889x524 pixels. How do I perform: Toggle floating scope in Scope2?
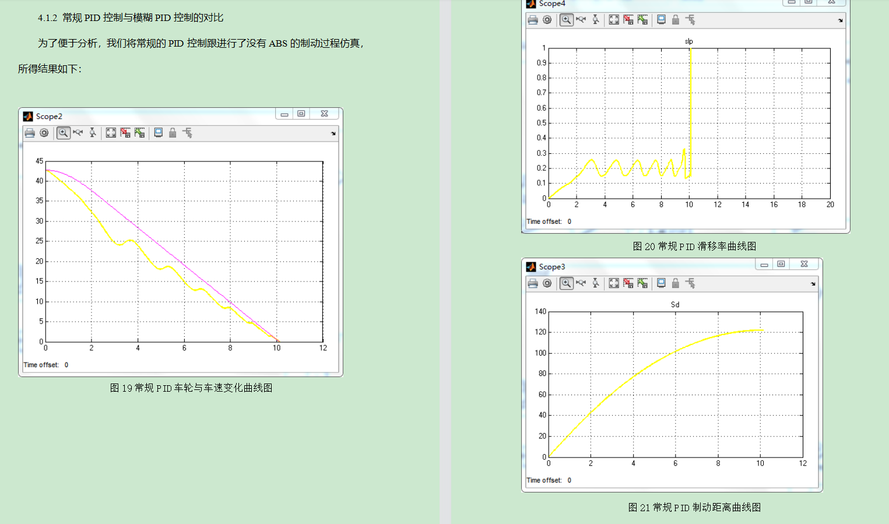pyautogui.click(x=158, y=133)
